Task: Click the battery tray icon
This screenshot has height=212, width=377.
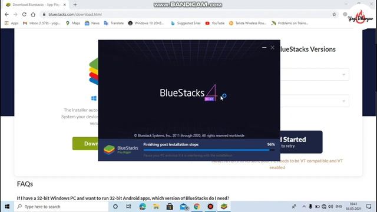Action: 317,207
